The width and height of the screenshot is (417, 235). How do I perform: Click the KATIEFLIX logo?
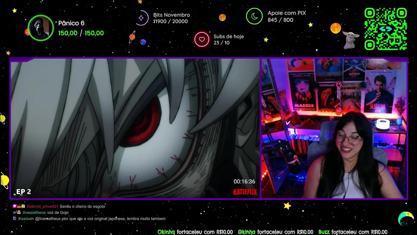coord(245,192)
